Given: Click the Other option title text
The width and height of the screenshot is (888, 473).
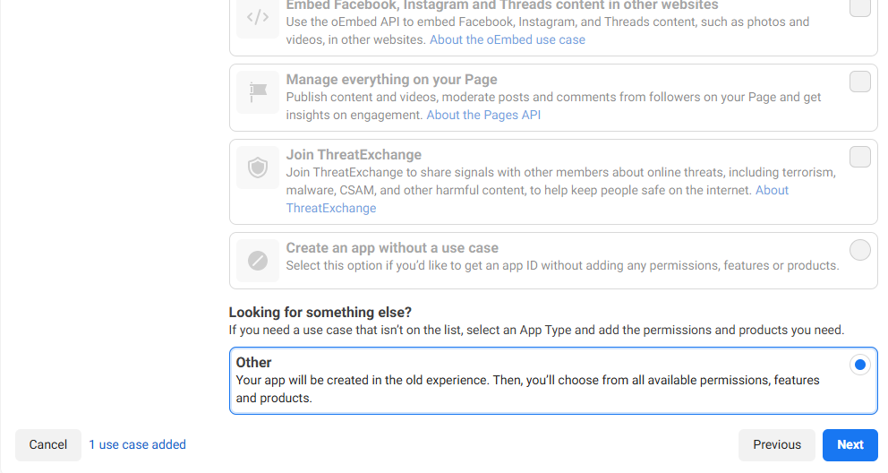Looking at the screenshot, I should tap(253, 362).
